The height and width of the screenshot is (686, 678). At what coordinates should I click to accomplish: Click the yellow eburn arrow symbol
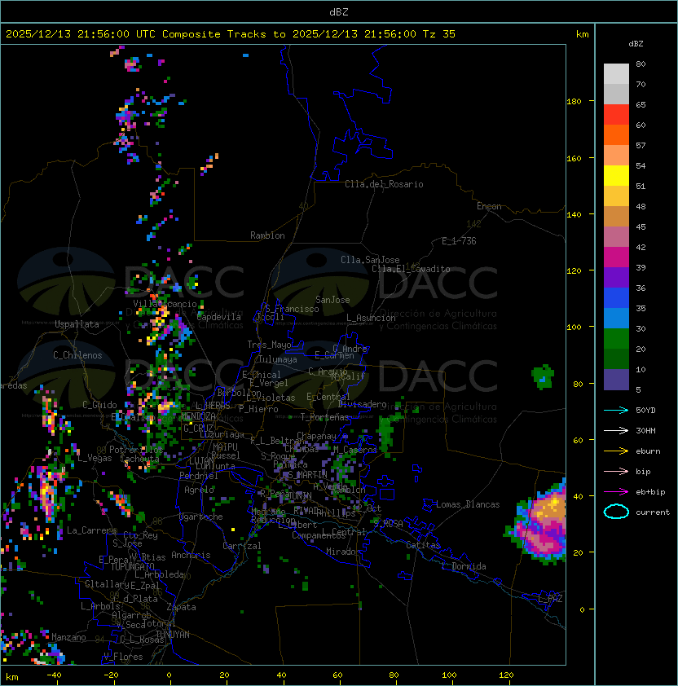616,451
